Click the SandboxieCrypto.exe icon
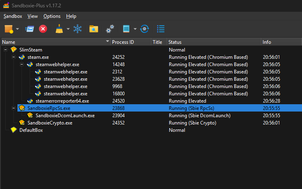This screenshot has width=302, height=189. pyautogui.click(x=22, y=122)
